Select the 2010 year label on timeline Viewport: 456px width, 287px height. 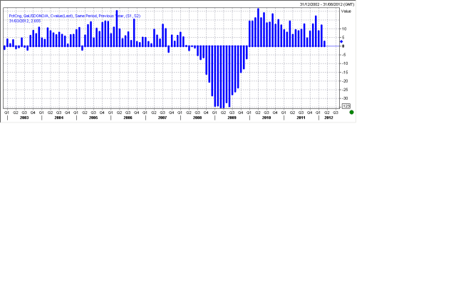pos(266,117)
